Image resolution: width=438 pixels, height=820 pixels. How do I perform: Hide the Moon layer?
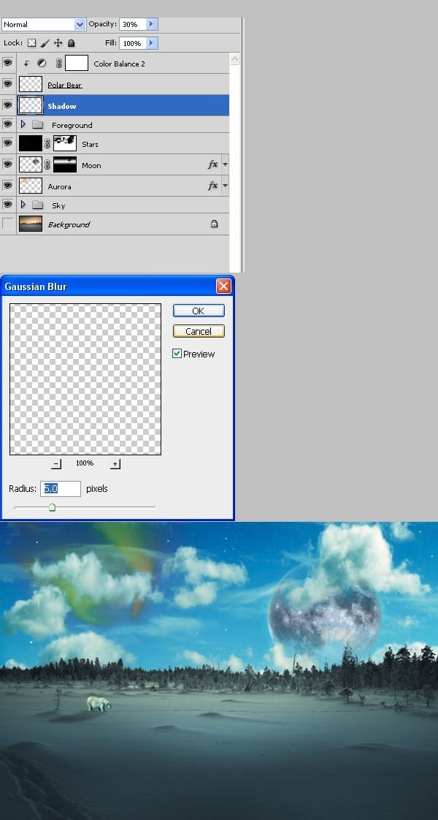click(x=7, y=164)
